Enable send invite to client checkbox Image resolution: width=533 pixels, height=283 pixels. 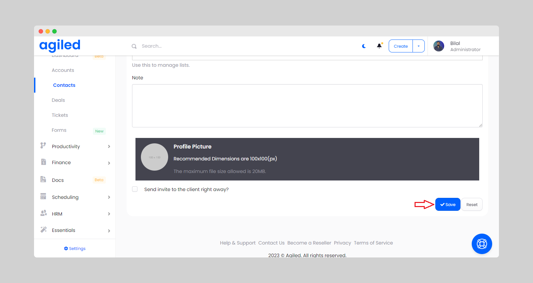coord(135,189)
